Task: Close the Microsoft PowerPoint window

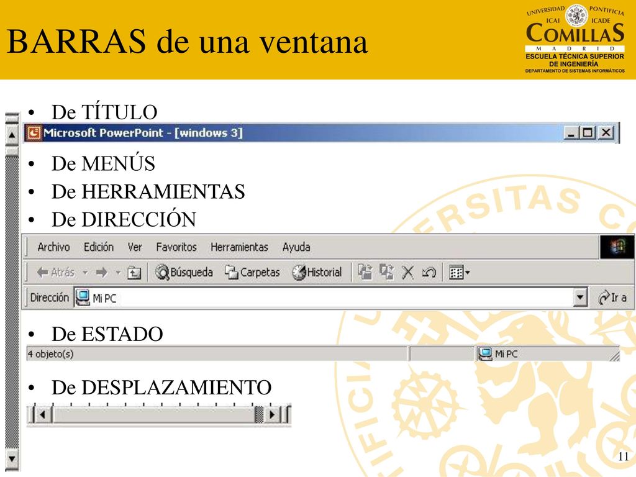Action: [x=606, y=133]
